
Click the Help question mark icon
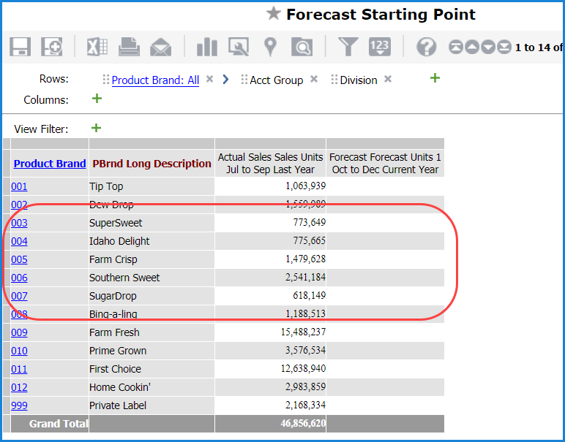pos(427,47)
